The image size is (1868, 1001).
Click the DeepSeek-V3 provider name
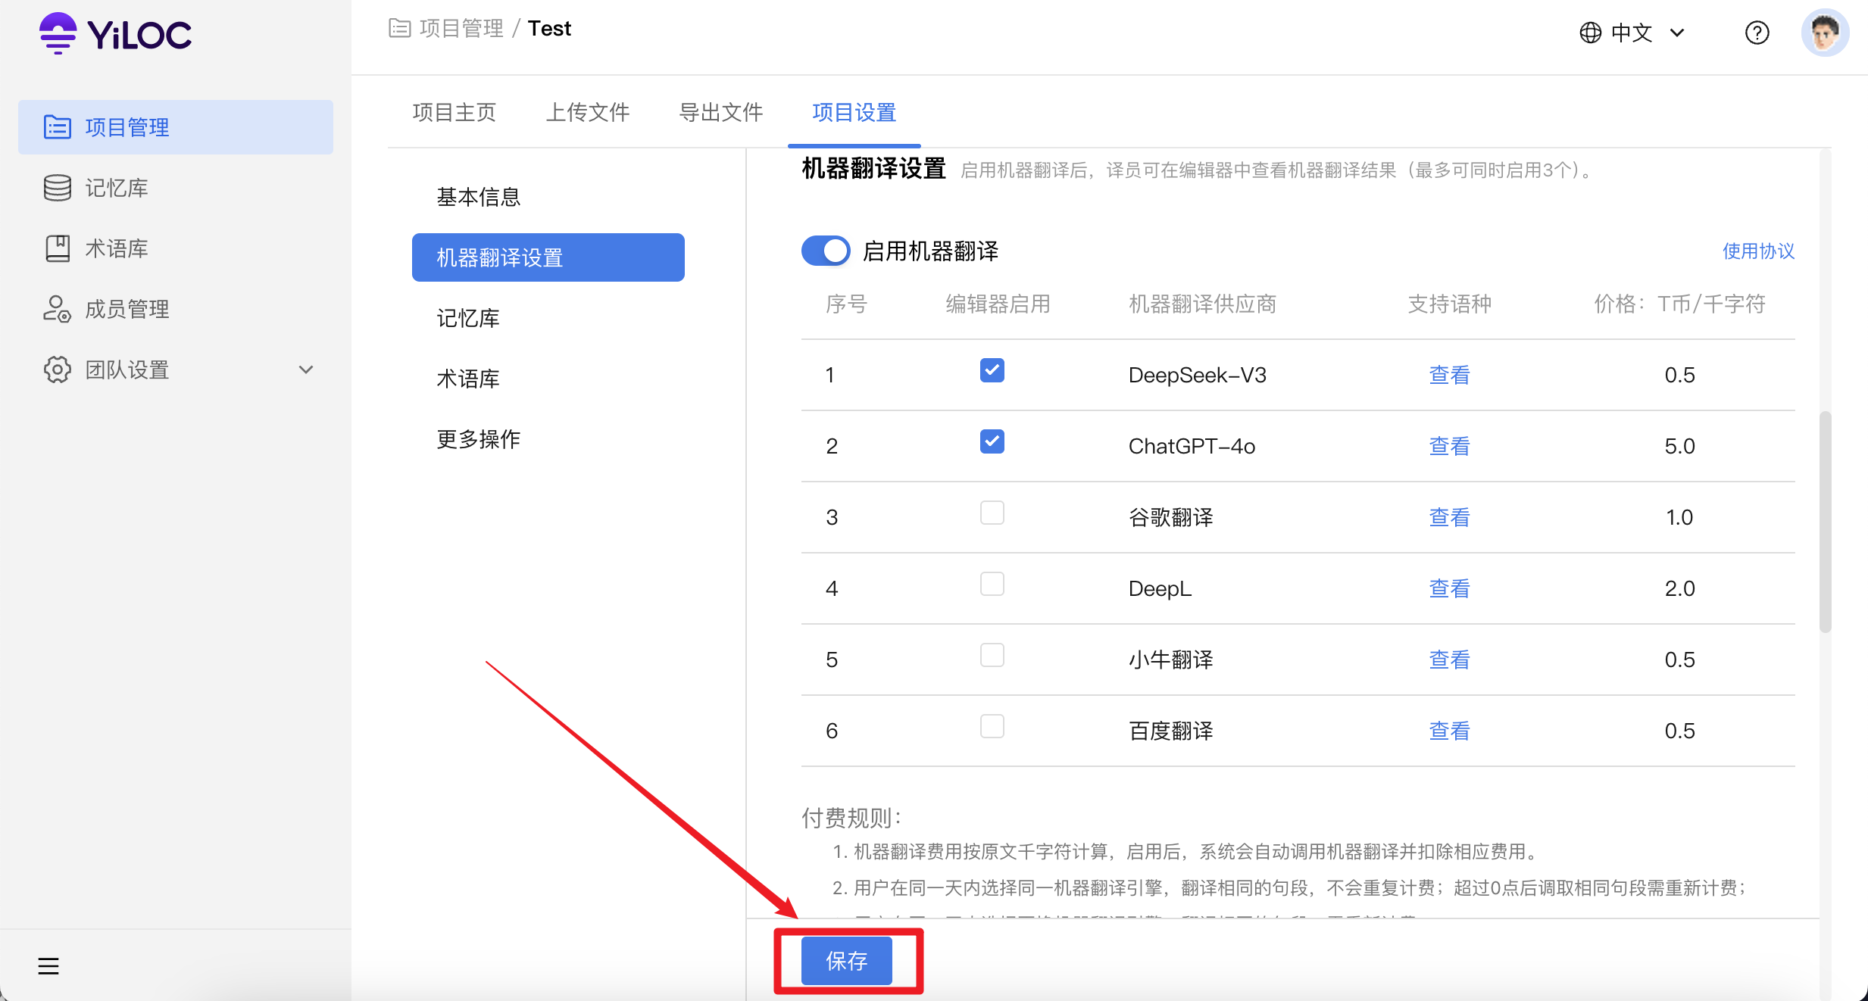point(1197,375)
